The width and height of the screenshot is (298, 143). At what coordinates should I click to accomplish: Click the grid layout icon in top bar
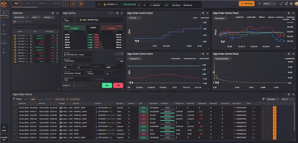click(81, 4)
